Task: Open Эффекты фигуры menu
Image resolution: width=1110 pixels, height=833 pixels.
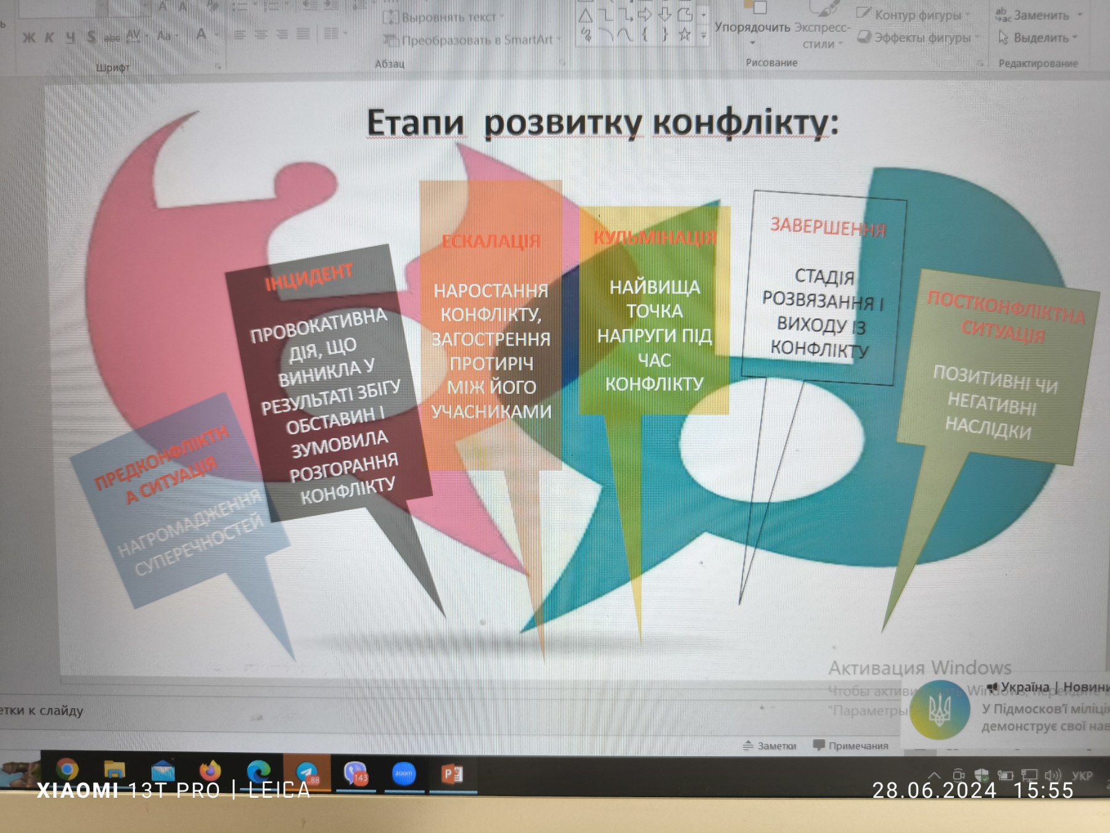Action: tap(917, 38)
